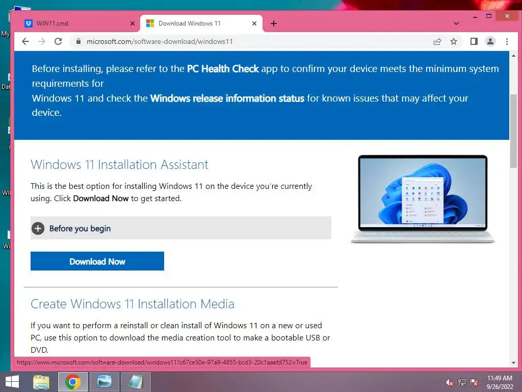Click the scrollbar up arrow
The image size is (522, 392).
[513, 56]
